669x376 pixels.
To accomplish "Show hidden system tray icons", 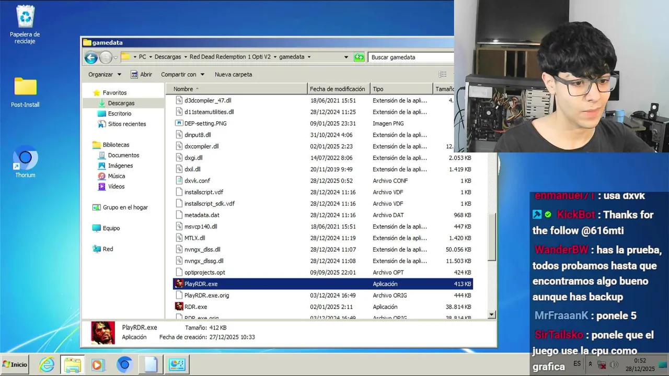I will [x=590, y=365].
